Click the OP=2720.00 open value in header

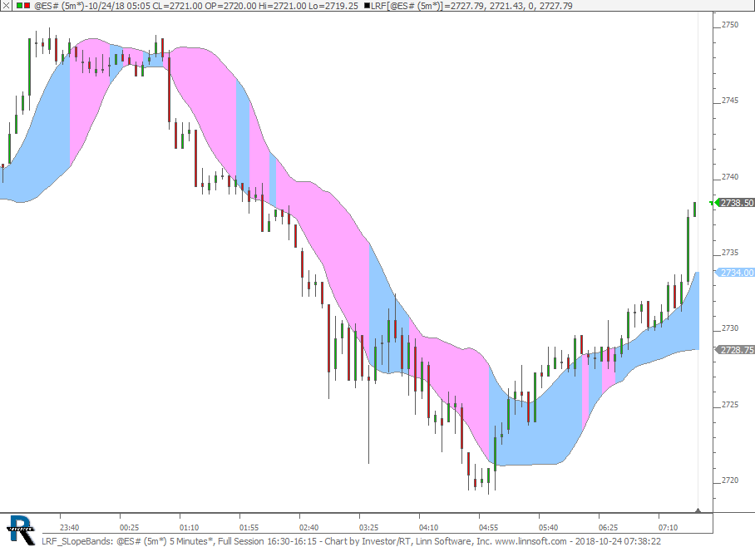pyautogui.click(x=231, y=6)
